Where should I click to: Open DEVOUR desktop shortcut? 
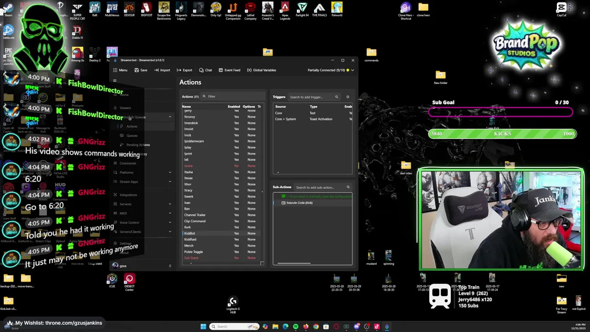click(129, 9)
